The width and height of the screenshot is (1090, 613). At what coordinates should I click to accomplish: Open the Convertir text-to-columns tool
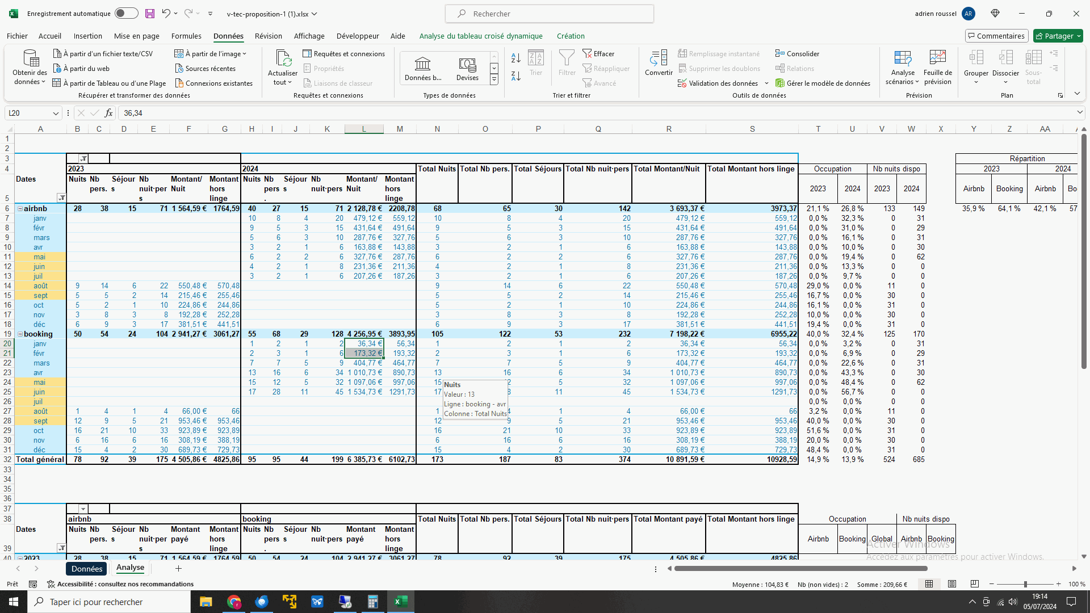click(x=659, y=62)
